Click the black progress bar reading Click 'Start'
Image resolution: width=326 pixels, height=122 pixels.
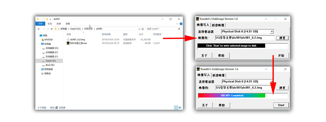[x=231, y=46]
